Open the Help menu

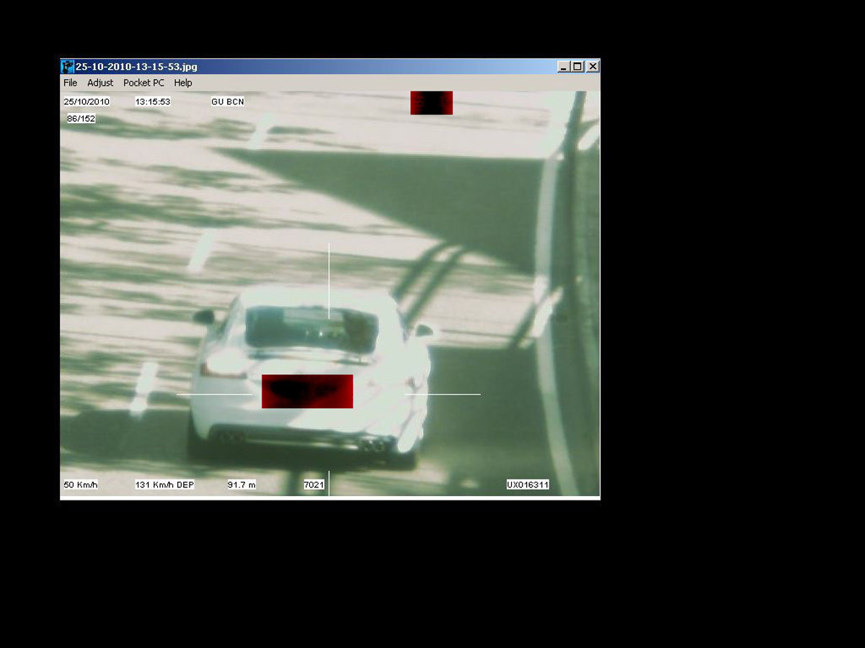pyautogui.click(x=183, y=83)
